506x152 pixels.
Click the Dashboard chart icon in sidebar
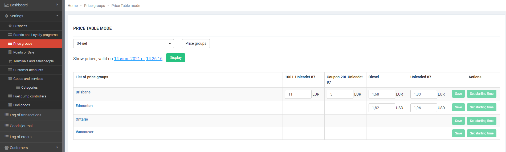tap(6, 5)
